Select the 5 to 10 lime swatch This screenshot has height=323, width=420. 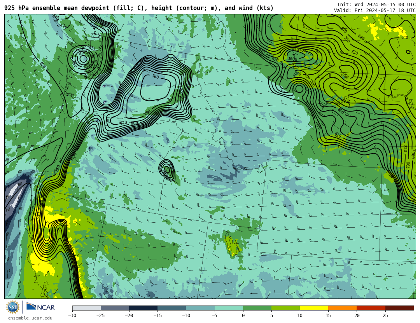285,308
